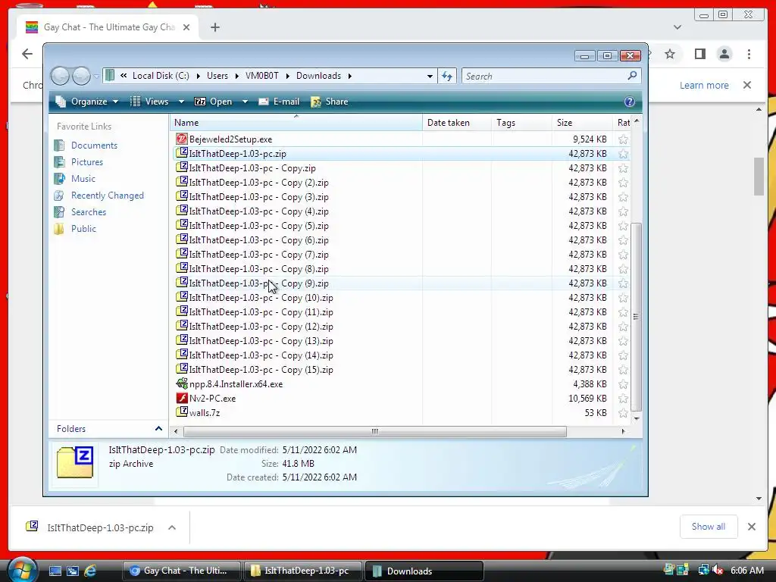Click inside the Explorer Search field

(544, 77)
